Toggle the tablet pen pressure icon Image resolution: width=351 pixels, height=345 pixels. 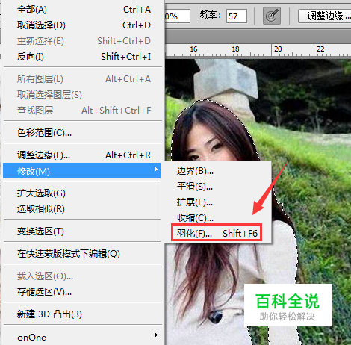click(x=272, y=16)
